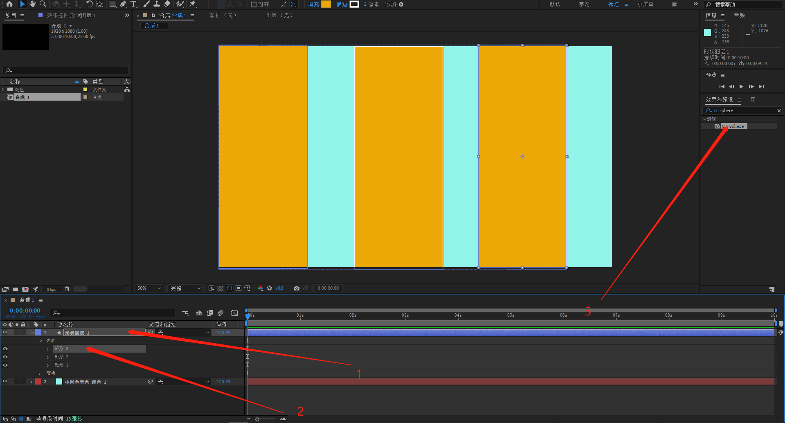Collapse the 内容 contents group
Viewport: 785px width, 423px height.
pyautogui.click(x=40, y=341)
